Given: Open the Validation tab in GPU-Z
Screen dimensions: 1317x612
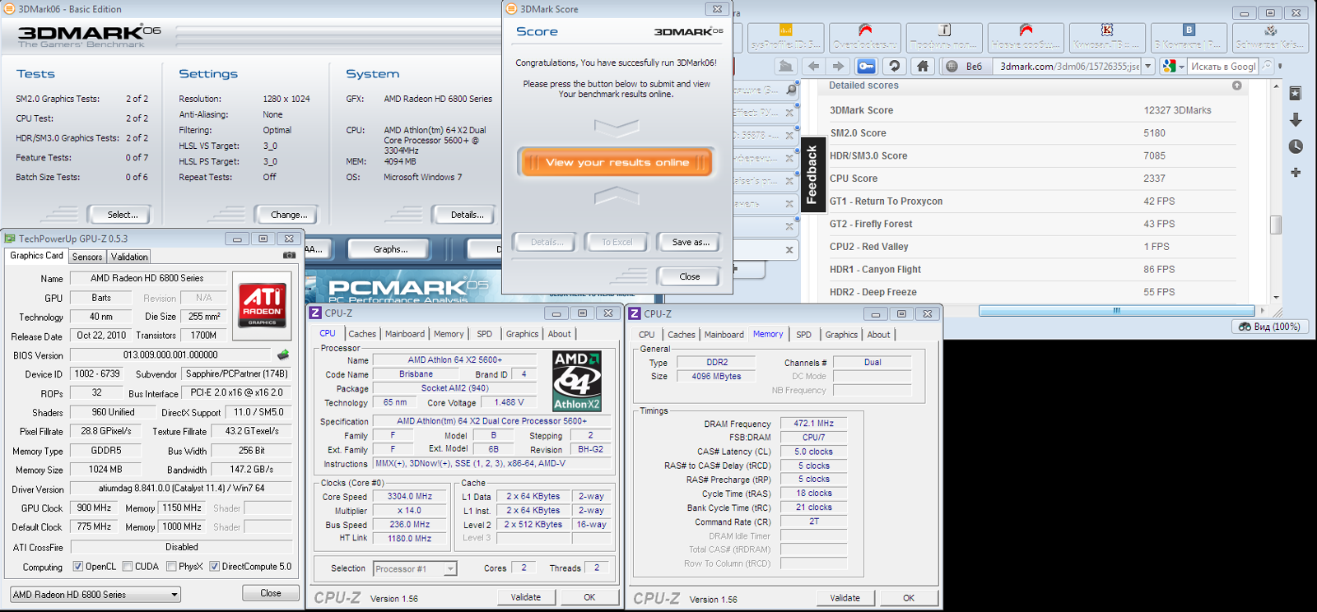Looking at the screenshot, I should pyautogui.click(x=129, y=257).
